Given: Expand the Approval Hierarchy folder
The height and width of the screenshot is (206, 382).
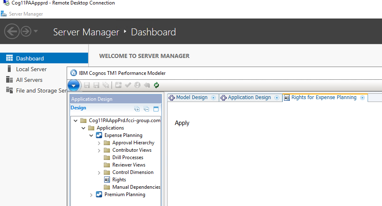Looking at the screenshot, I should coord(99,143).
